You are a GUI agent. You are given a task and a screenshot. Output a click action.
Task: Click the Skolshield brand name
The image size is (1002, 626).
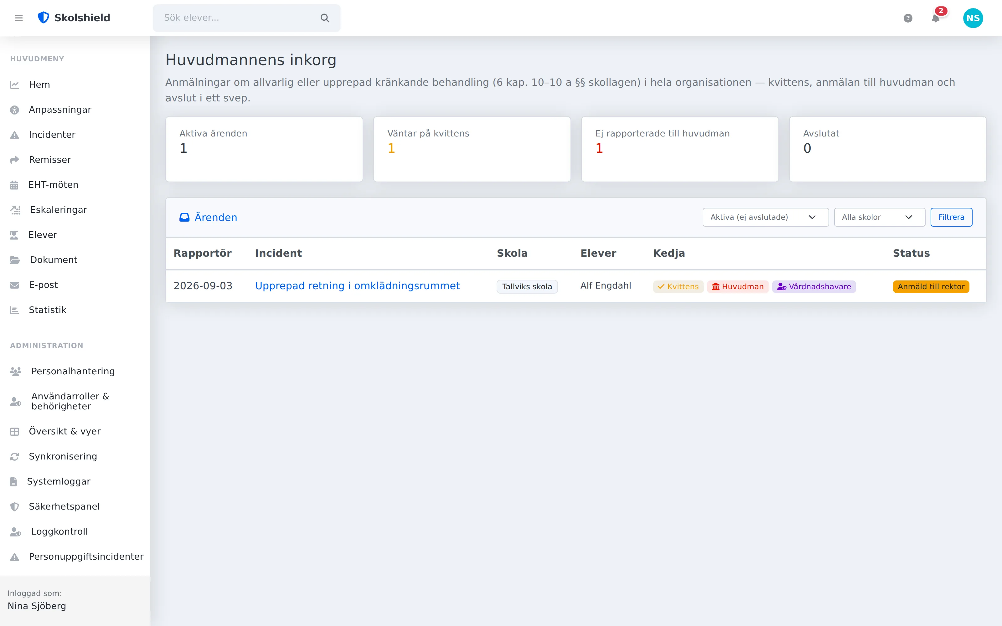(x=82, y=18)
